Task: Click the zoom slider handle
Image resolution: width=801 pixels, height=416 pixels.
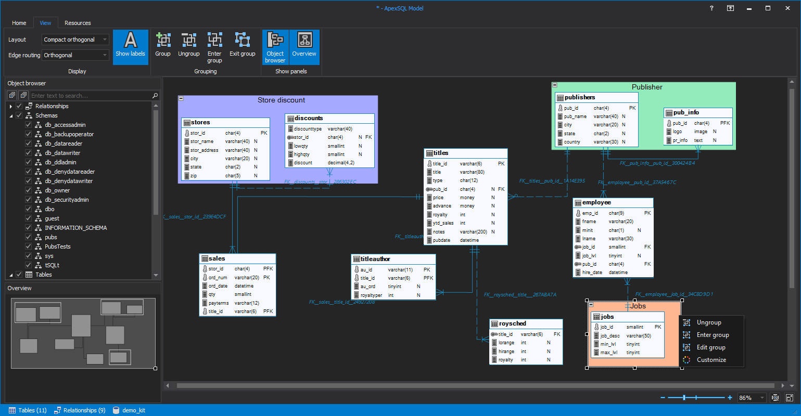Action: coord(684,398)
